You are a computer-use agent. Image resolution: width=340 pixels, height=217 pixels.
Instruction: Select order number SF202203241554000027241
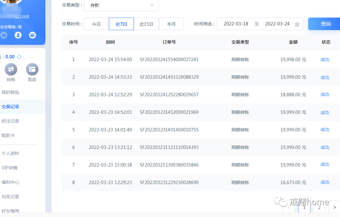coord(169,60)
